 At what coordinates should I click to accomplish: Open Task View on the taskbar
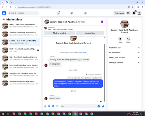(8, 114)
